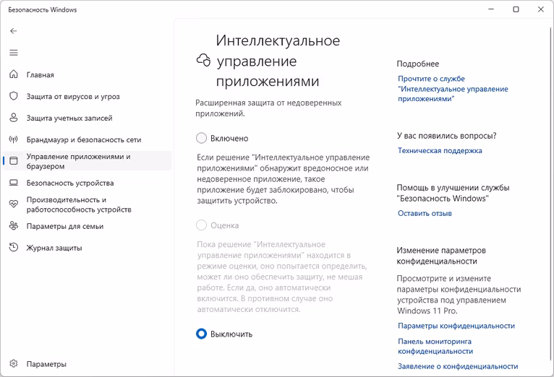Open Главная in the sidebar
The width and height of the screenshot is (554, 377).
[41, 75]
